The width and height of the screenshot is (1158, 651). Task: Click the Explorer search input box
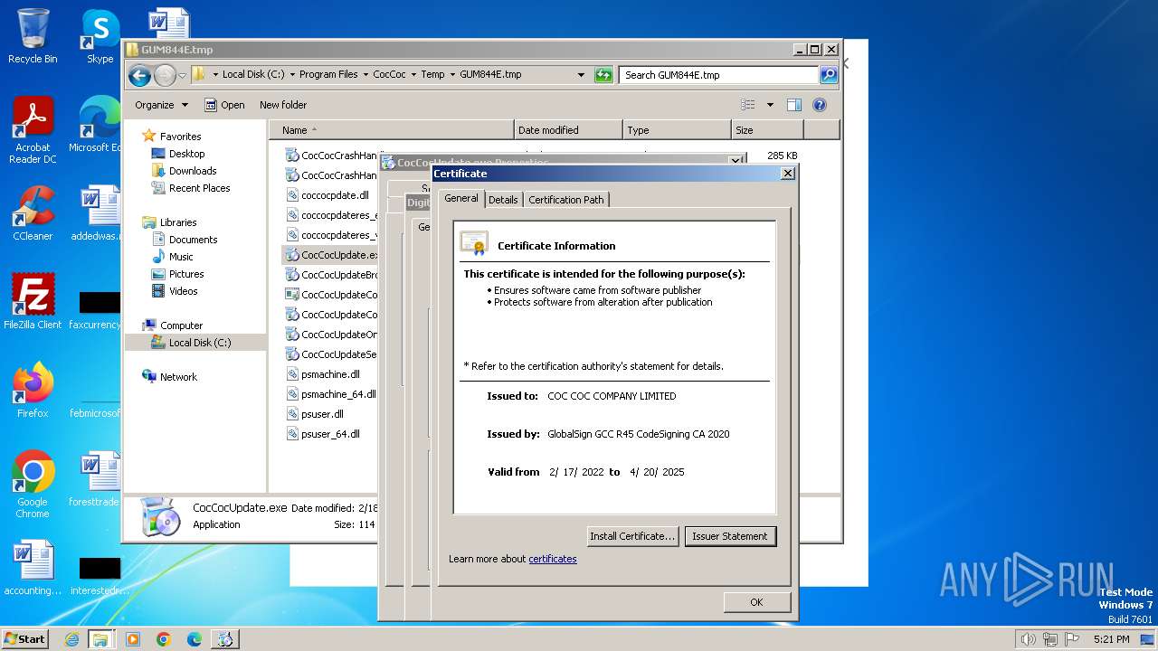point(719,75)
